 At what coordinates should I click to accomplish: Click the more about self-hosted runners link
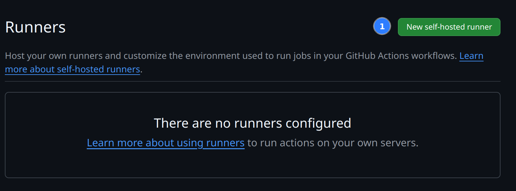pos(73,69)
